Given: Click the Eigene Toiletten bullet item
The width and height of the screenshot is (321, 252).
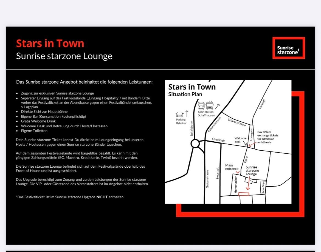Looking at the screenshot, I should click(x=34, y=131).
